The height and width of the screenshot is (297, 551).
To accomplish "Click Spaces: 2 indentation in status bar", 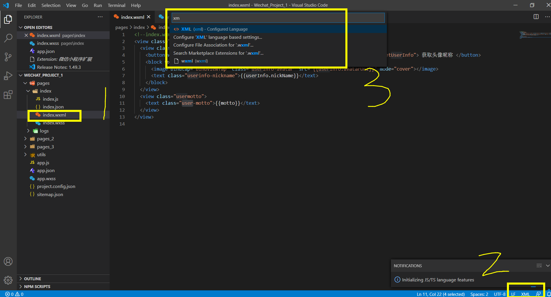I will 479,294.
